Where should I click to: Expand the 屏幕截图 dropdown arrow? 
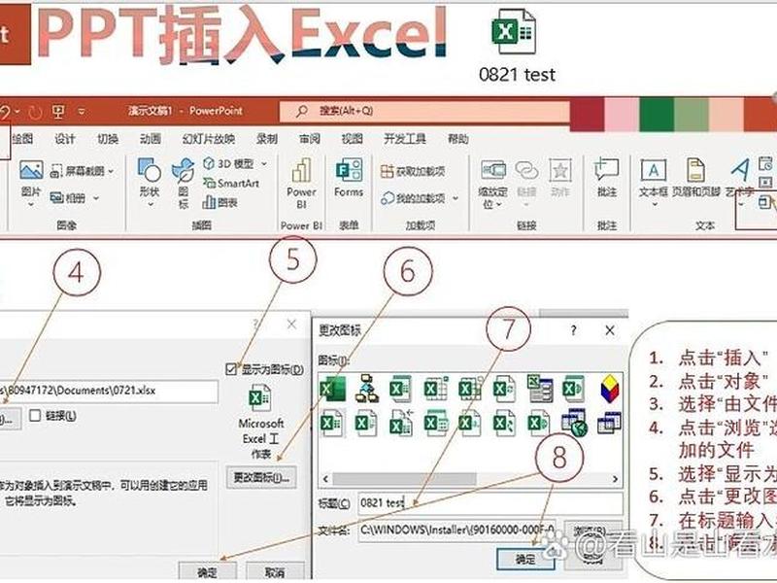click(111, 172)
